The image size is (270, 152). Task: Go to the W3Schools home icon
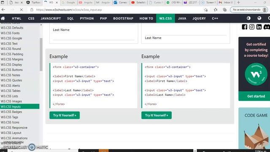3,18
